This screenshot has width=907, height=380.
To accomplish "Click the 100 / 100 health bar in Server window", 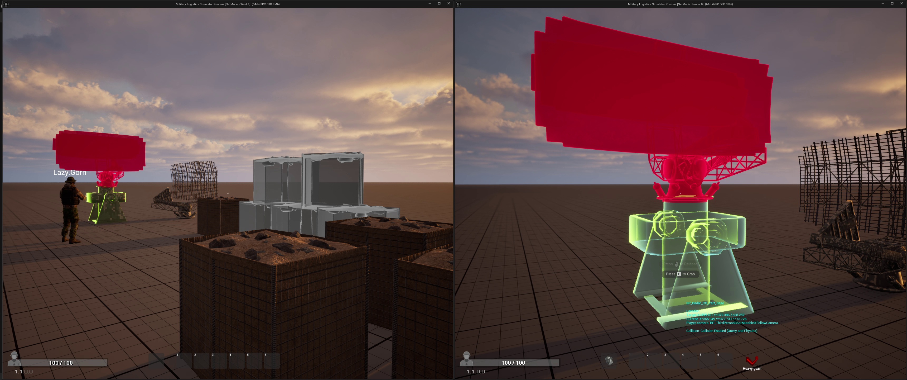I will coord(513,363).
